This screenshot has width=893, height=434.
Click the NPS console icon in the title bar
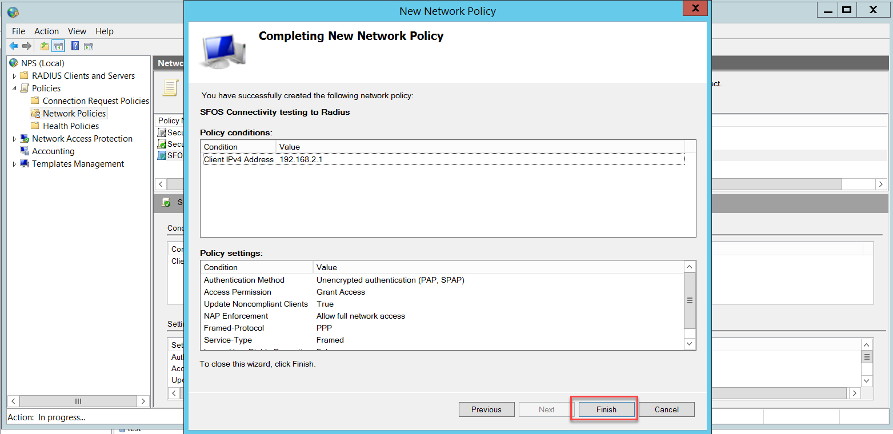coord(13,11)
